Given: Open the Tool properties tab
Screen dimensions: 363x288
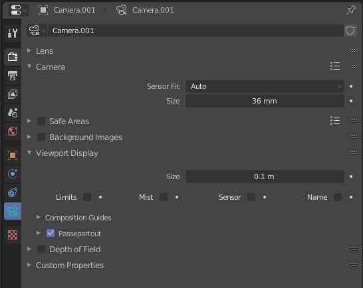Looking at the screenshot, I should (x=13, y=33).
